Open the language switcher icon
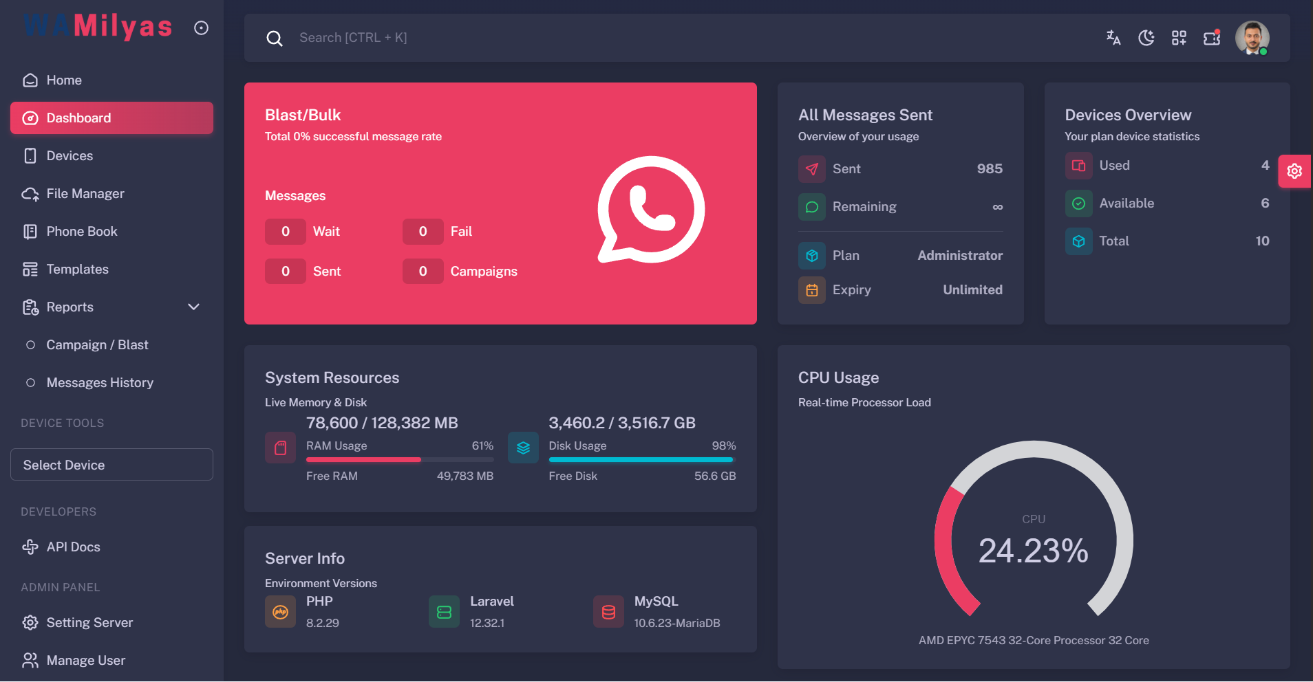The height and width of the screenshot is (682, 1313). (x=1113, y=38)
